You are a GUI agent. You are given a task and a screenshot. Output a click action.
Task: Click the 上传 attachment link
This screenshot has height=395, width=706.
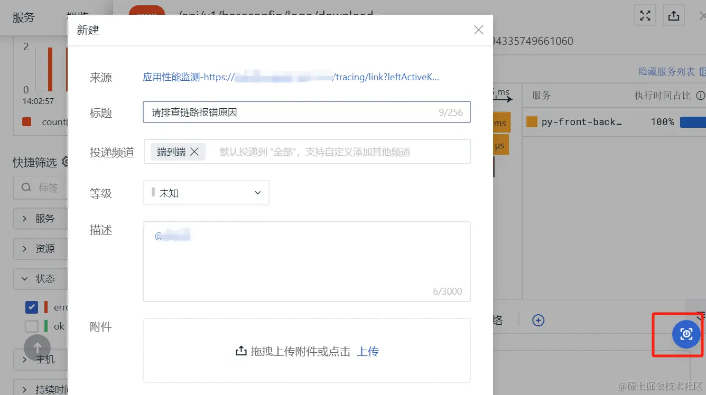click(x=368, y=352)
